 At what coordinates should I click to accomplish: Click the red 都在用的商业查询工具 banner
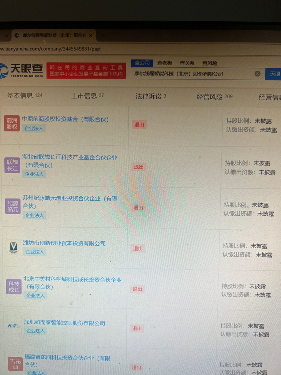(x=86, y=71)
